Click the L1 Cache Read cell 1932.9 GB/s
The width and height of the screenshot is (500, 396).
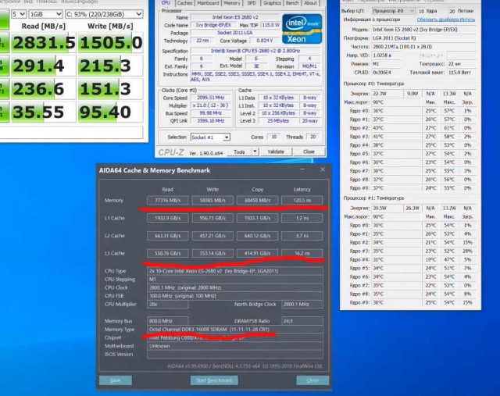pos(168,218)
